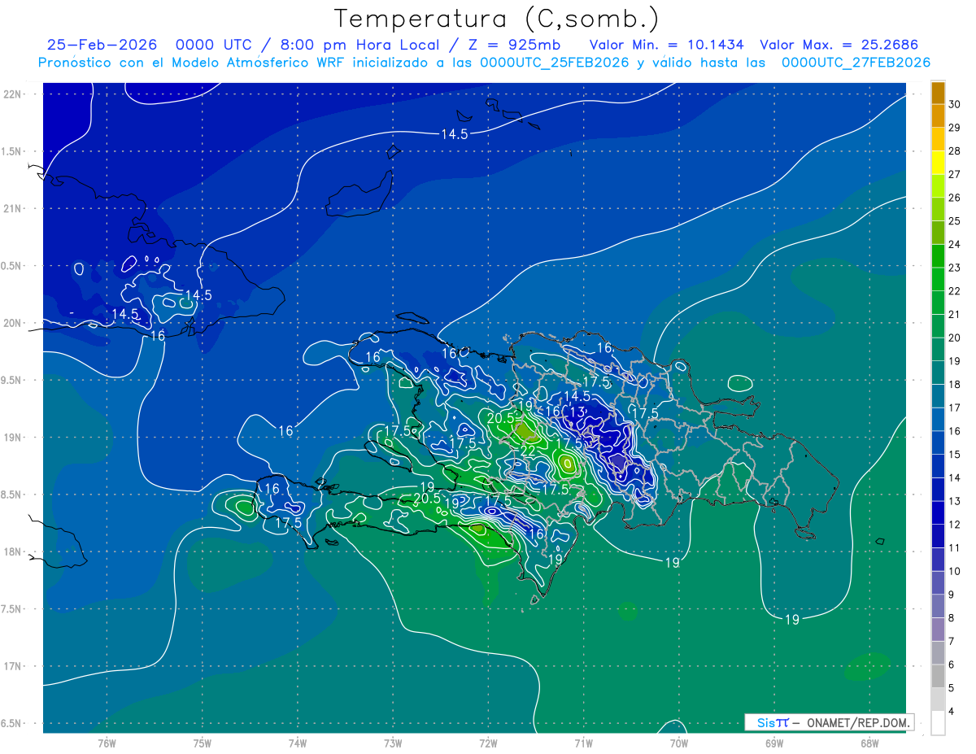Click the 0000UTC_27FEB2026 forecast end time
This screenshot has height=754, width=976.
[856, 63]
